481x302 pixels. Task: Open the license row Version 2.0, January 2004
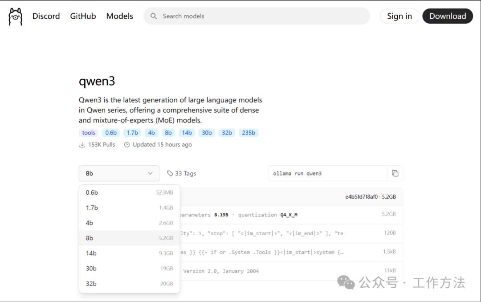[291, 271]
